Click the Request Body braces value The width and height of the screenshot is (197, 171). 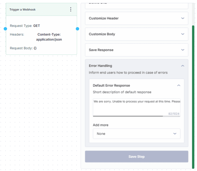click(35, 48)
